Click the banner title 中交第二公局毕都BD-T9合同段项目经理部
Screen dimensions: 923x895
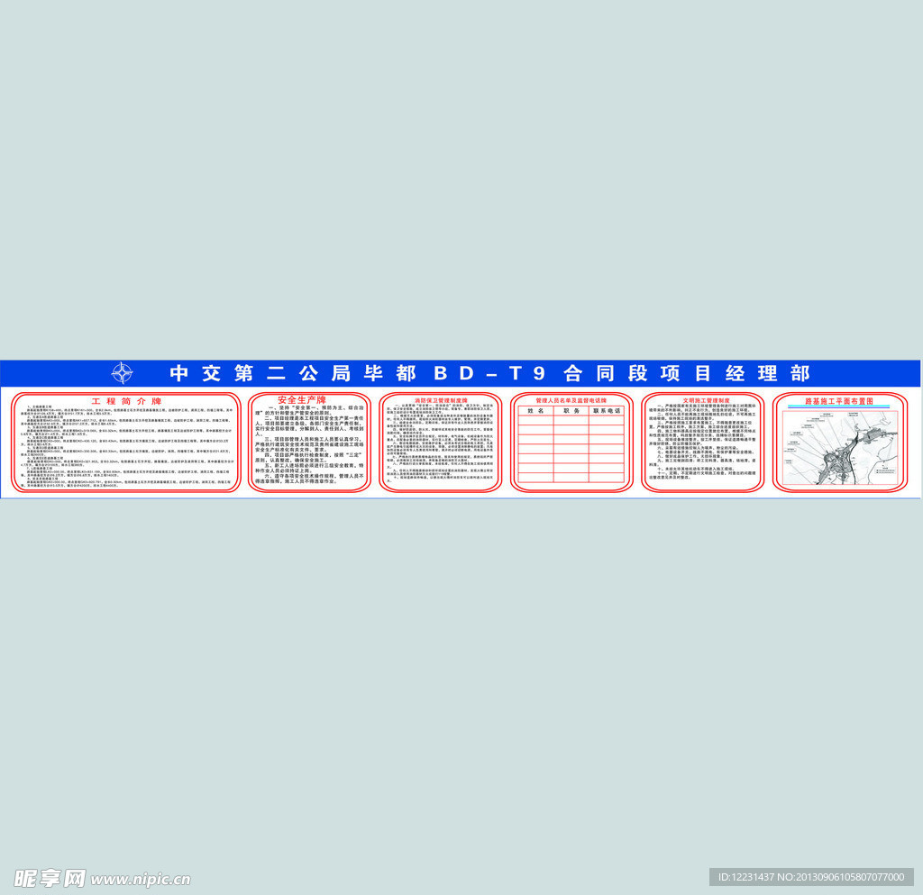point(489,373)
